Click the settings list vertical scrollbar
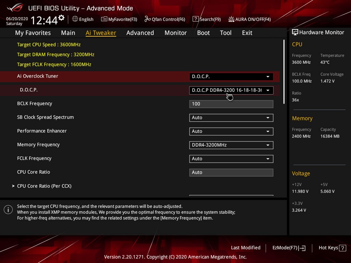This screenshot has width=351, height=263. point(284,71)
